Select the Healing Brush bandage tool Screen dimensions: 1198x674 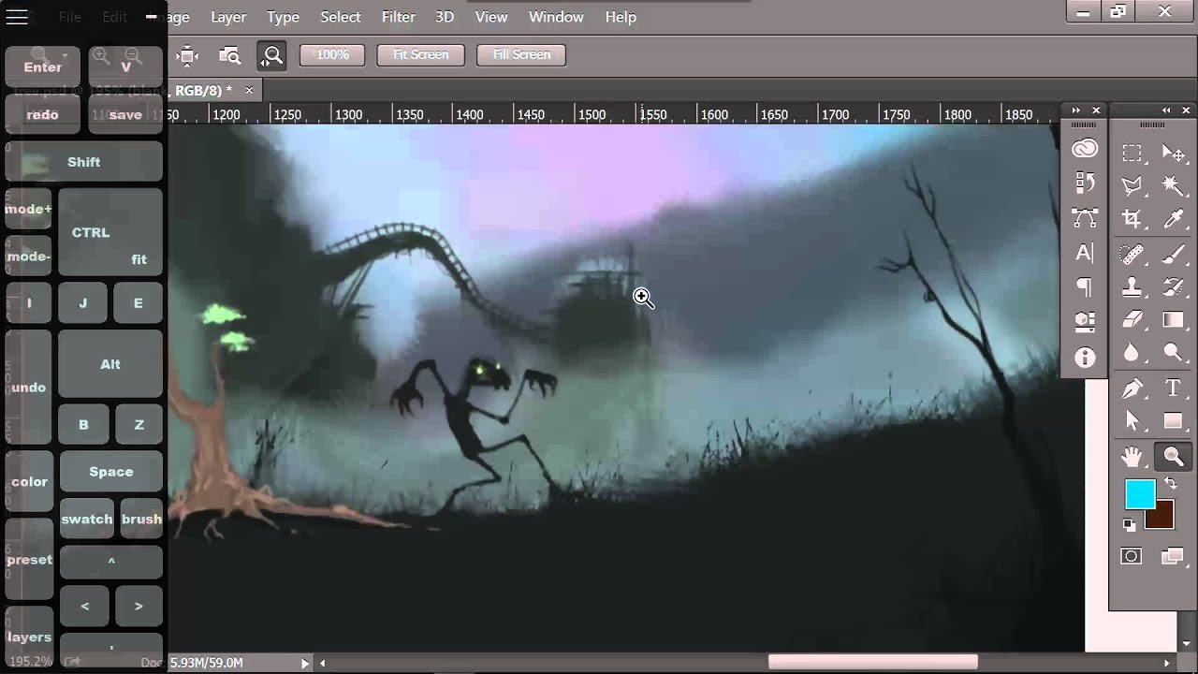pos(1132,254)
